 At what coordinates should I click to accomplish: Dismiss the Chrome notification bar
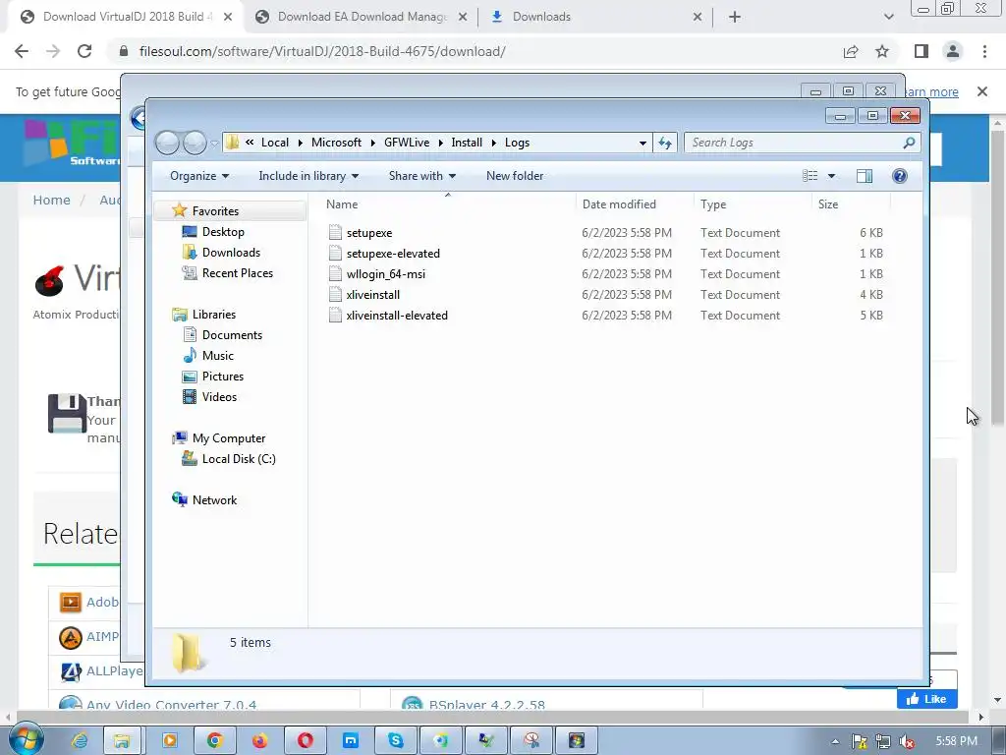tap(981, 91)
